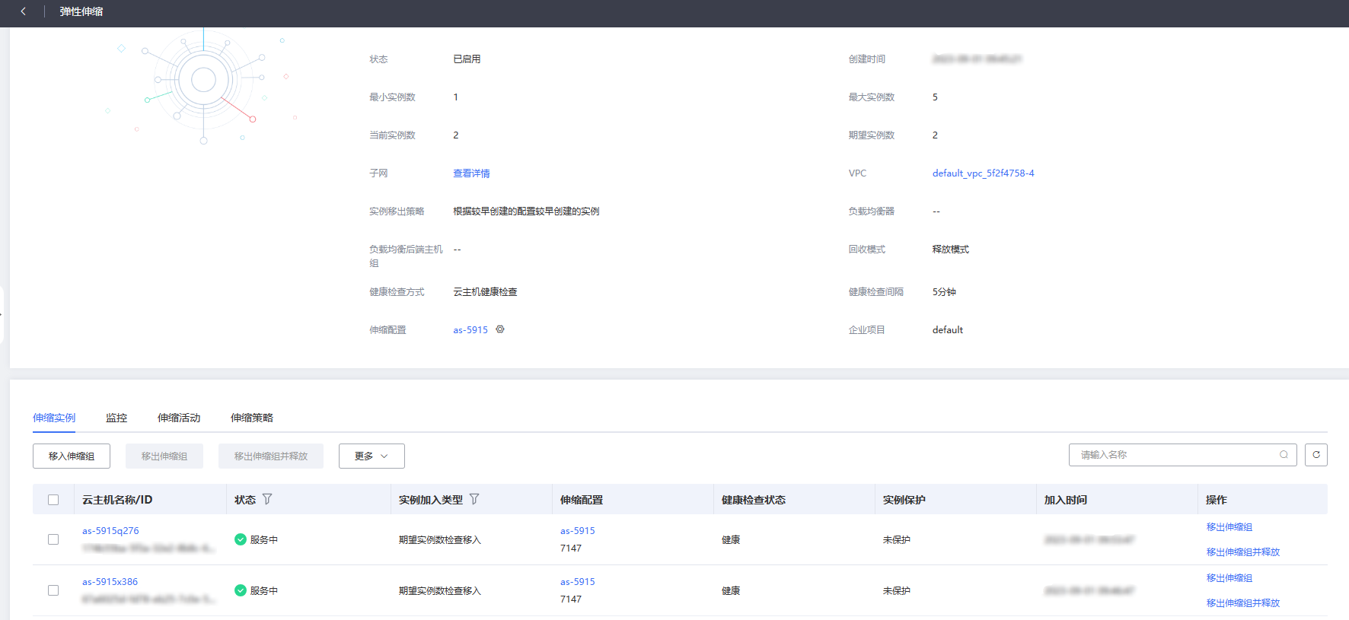Click the 移入伸缩组 button
Screen dimensions: 1349x620
72,456
